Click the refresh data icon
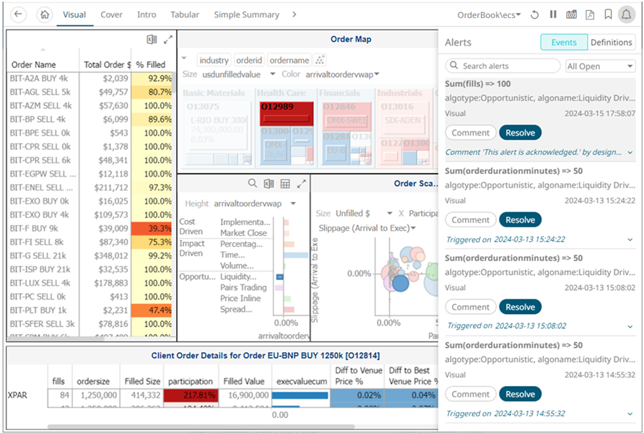Image resolution: width=644 pixels, height=433 pixels. click(534, 14)
